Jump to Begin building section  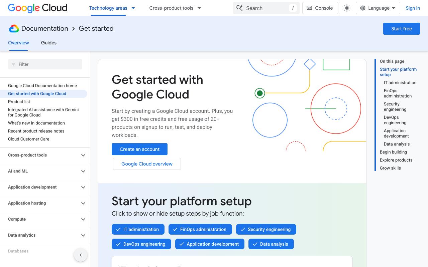(394, 152)
